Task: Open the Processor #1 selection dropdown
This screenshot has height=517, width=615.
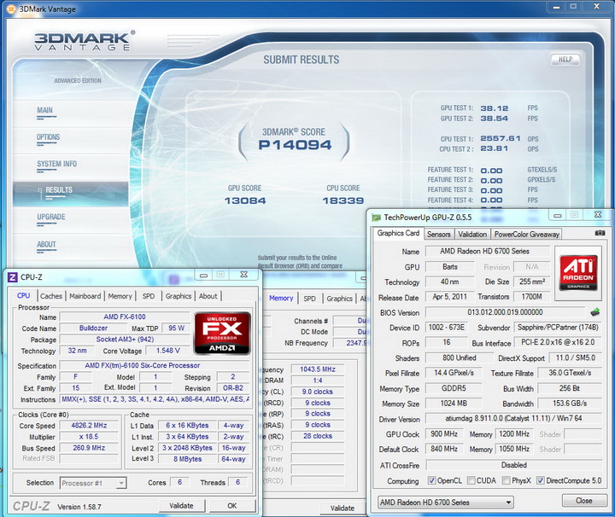Action: [x=93, y=483]
